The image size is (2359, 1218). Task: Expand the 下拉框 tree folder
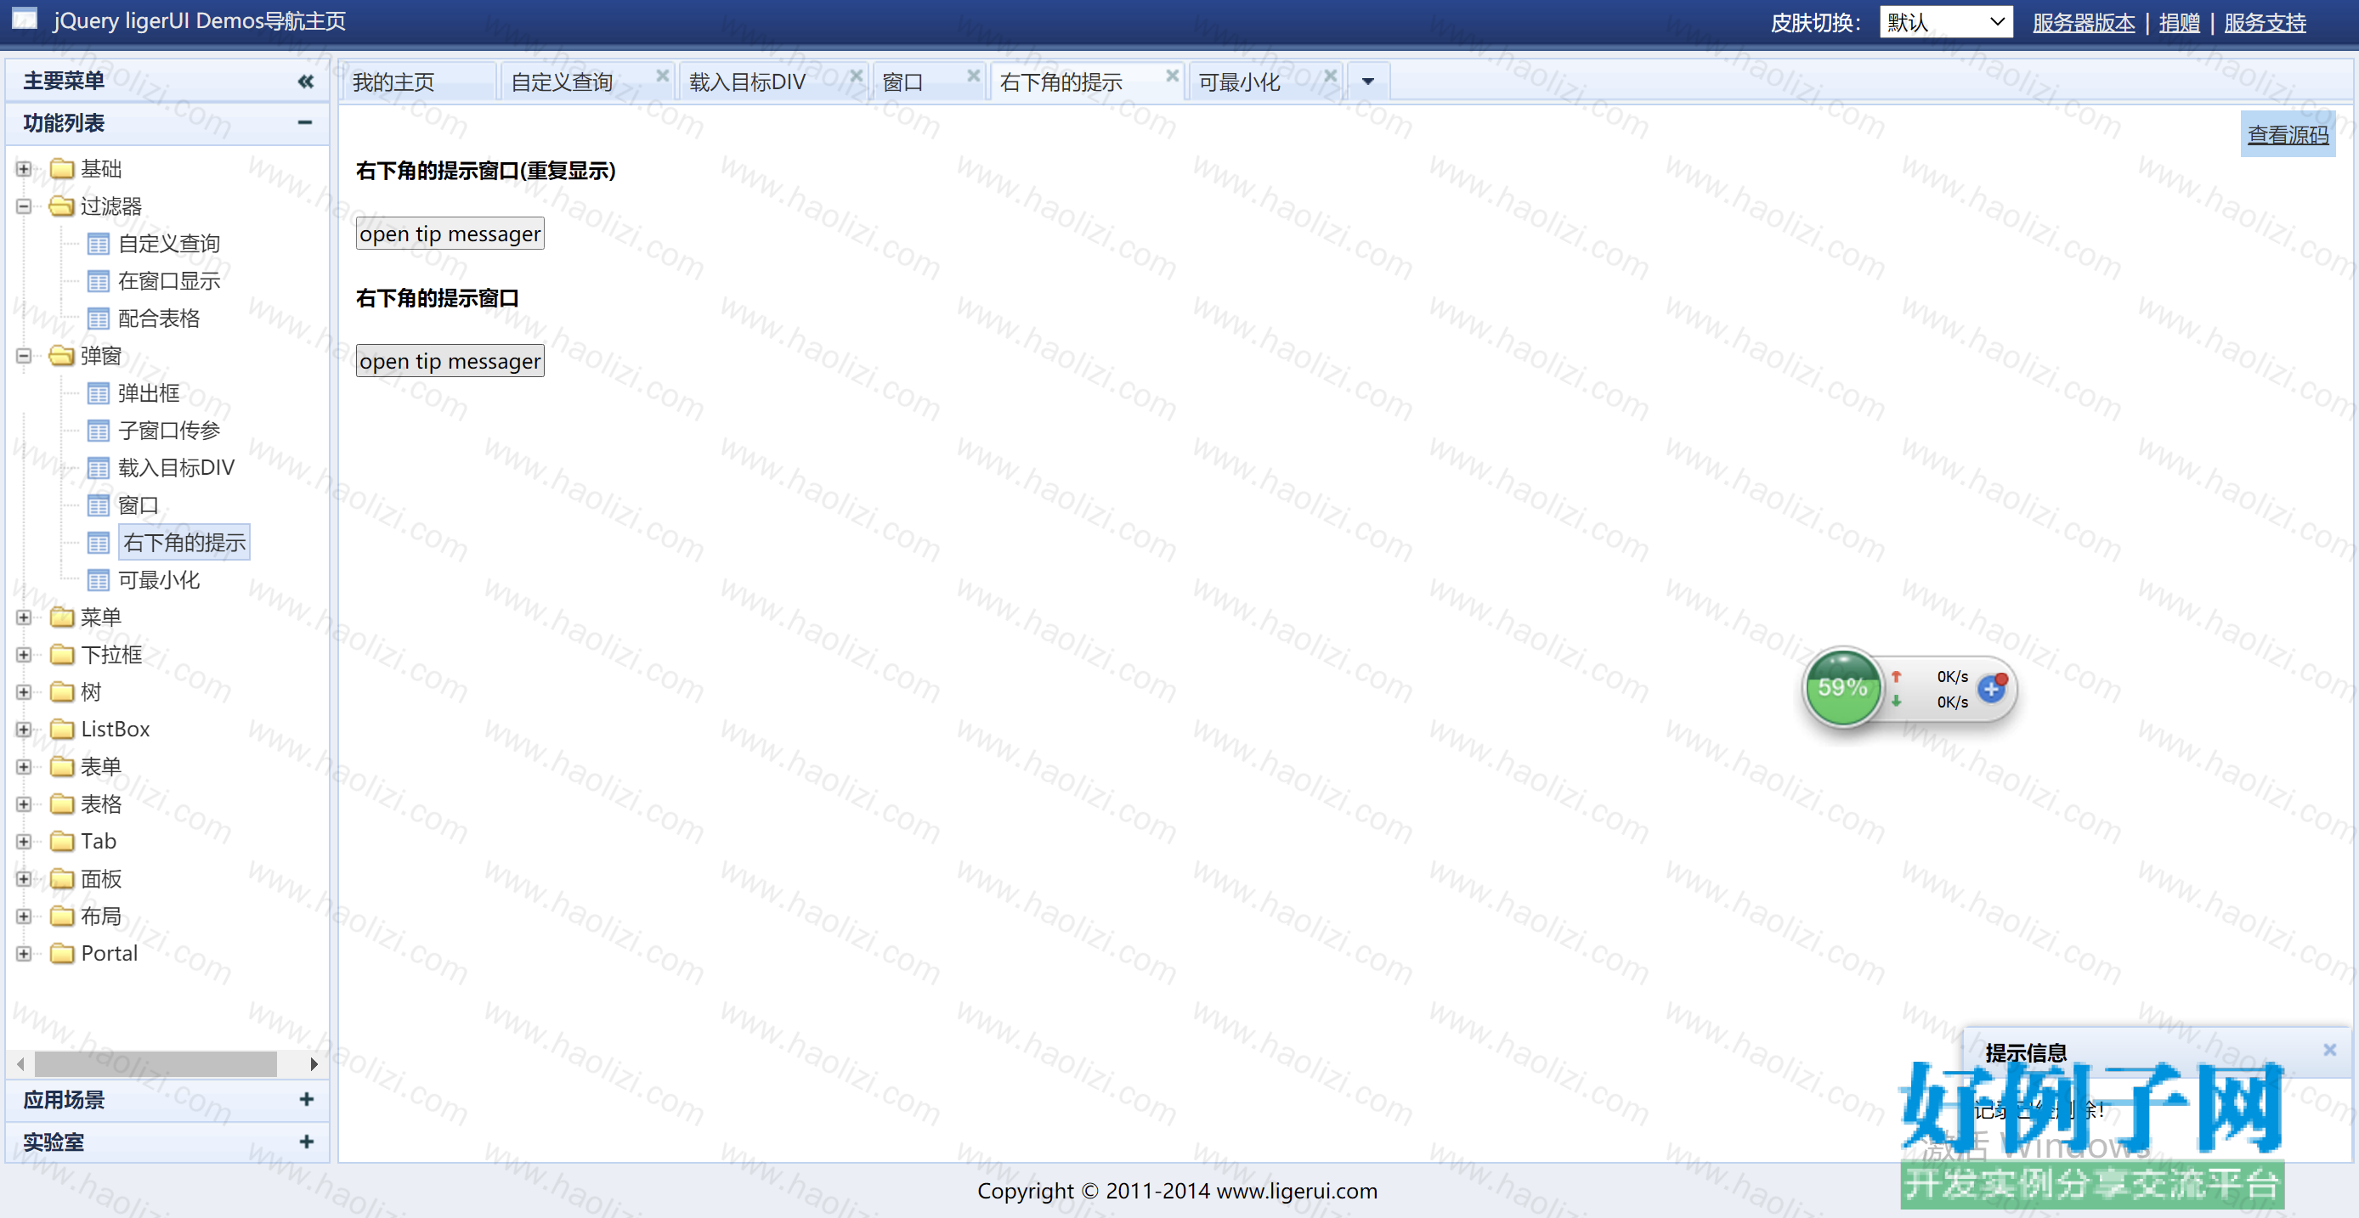point(24,654)
